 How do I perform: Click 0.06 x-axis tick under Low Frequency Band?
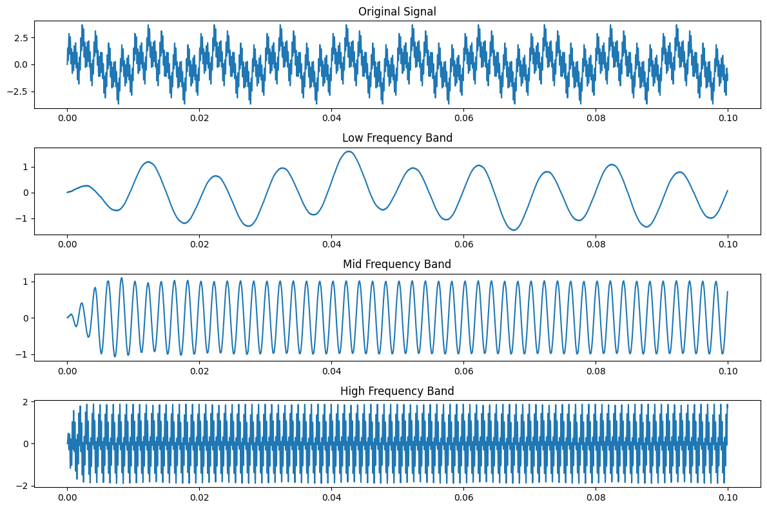[x=463, y=245]
